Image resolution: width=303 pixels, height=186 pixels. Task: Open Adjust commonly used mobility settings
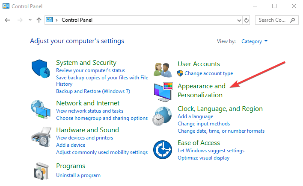click(102, 152)
